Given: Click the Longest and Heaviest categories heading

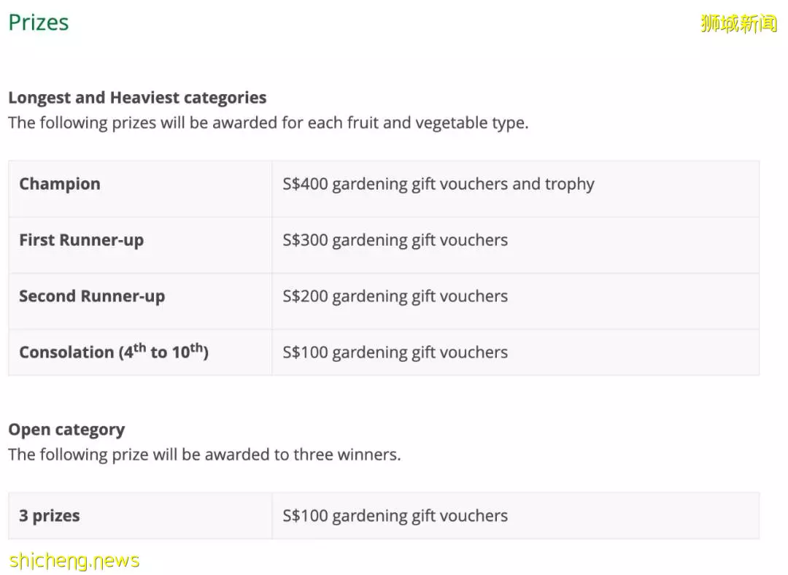Looking at the screenshot, I should pos(137,98).
